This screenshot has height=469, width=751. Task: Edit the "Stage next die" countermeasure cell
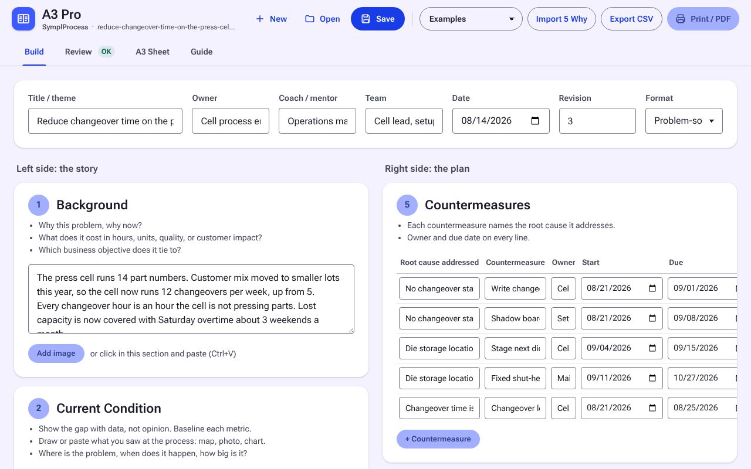tap(516, 348)
